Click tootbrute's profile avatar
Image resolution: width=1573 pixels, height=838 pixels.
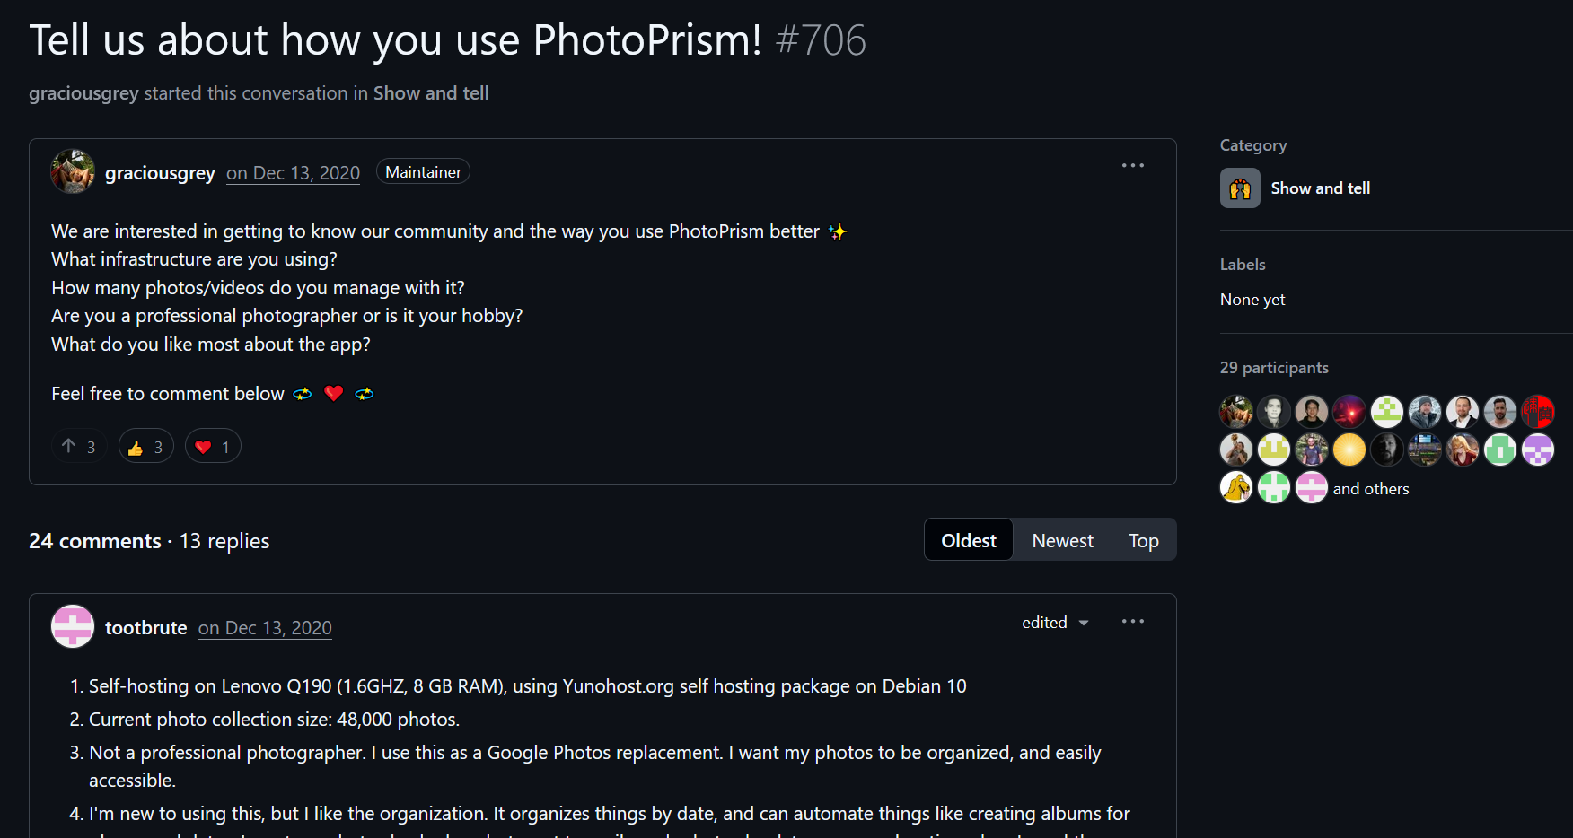click(x=72, y=626)
